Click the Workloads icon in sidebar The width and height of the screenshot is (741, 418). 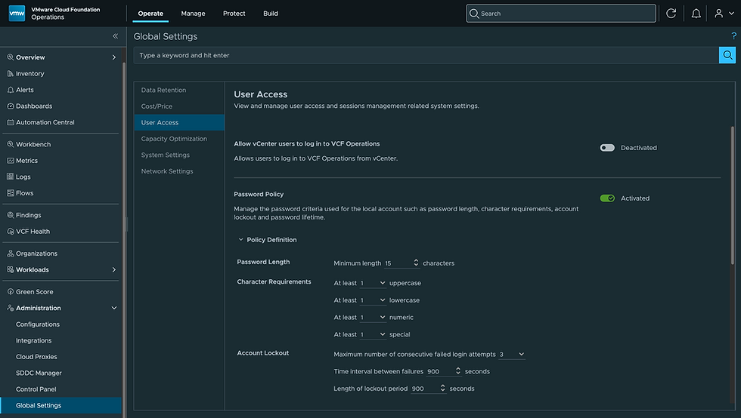coord(11,269)
